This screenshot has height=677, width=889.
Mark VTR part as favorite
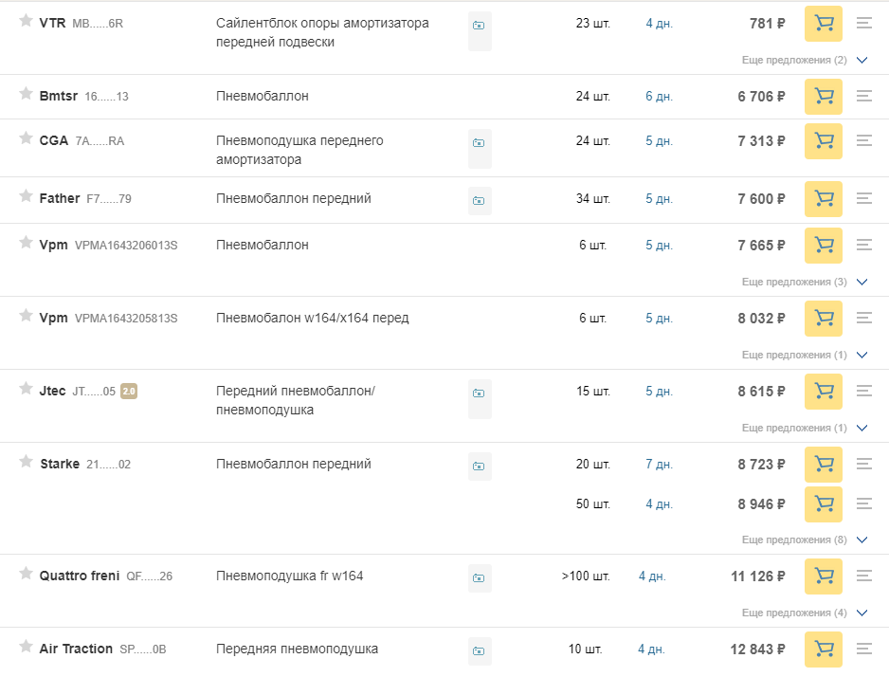tap(26, 21)
